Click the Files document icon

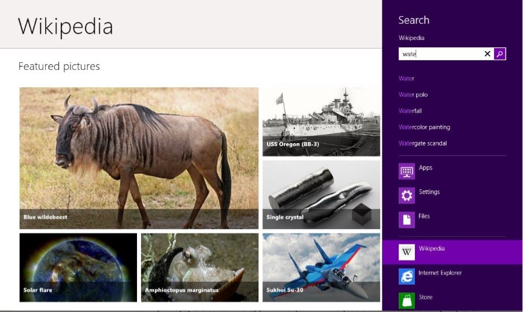[407, 220]
